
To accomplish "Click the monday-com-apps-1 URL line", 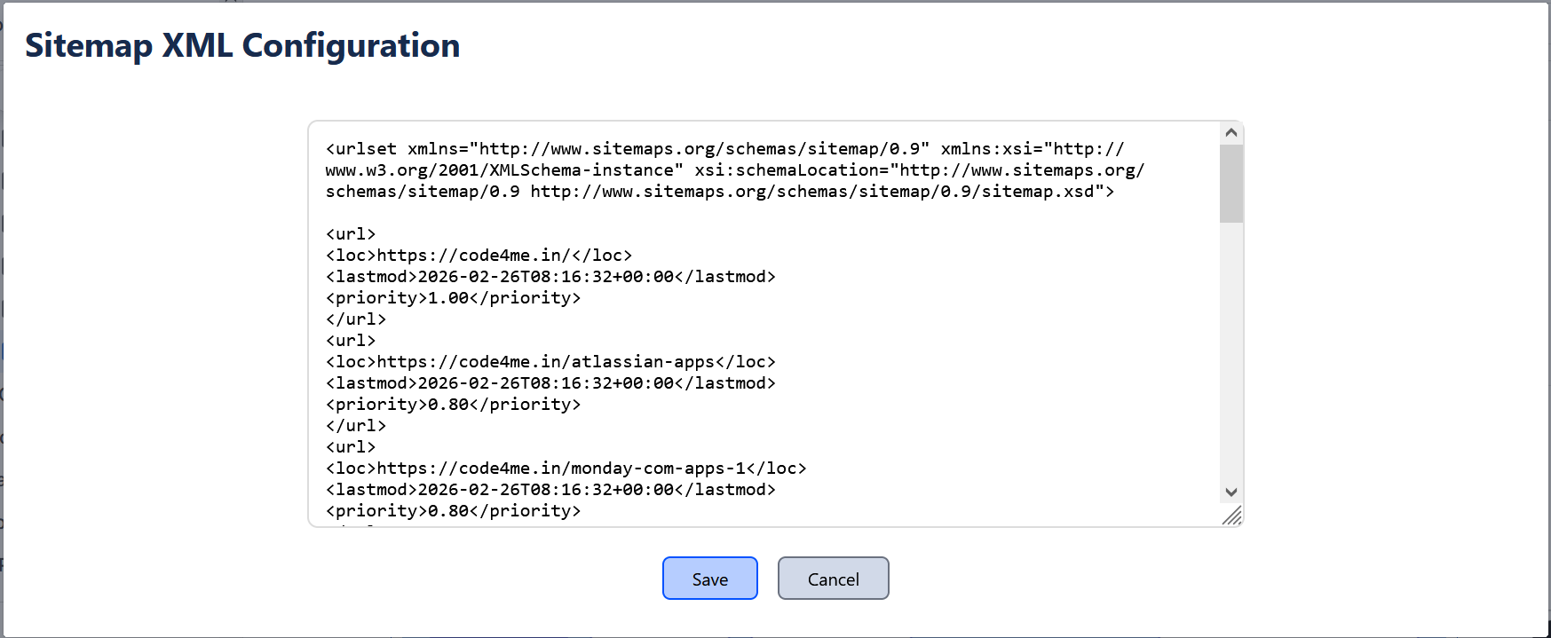I will coord(566,468).
